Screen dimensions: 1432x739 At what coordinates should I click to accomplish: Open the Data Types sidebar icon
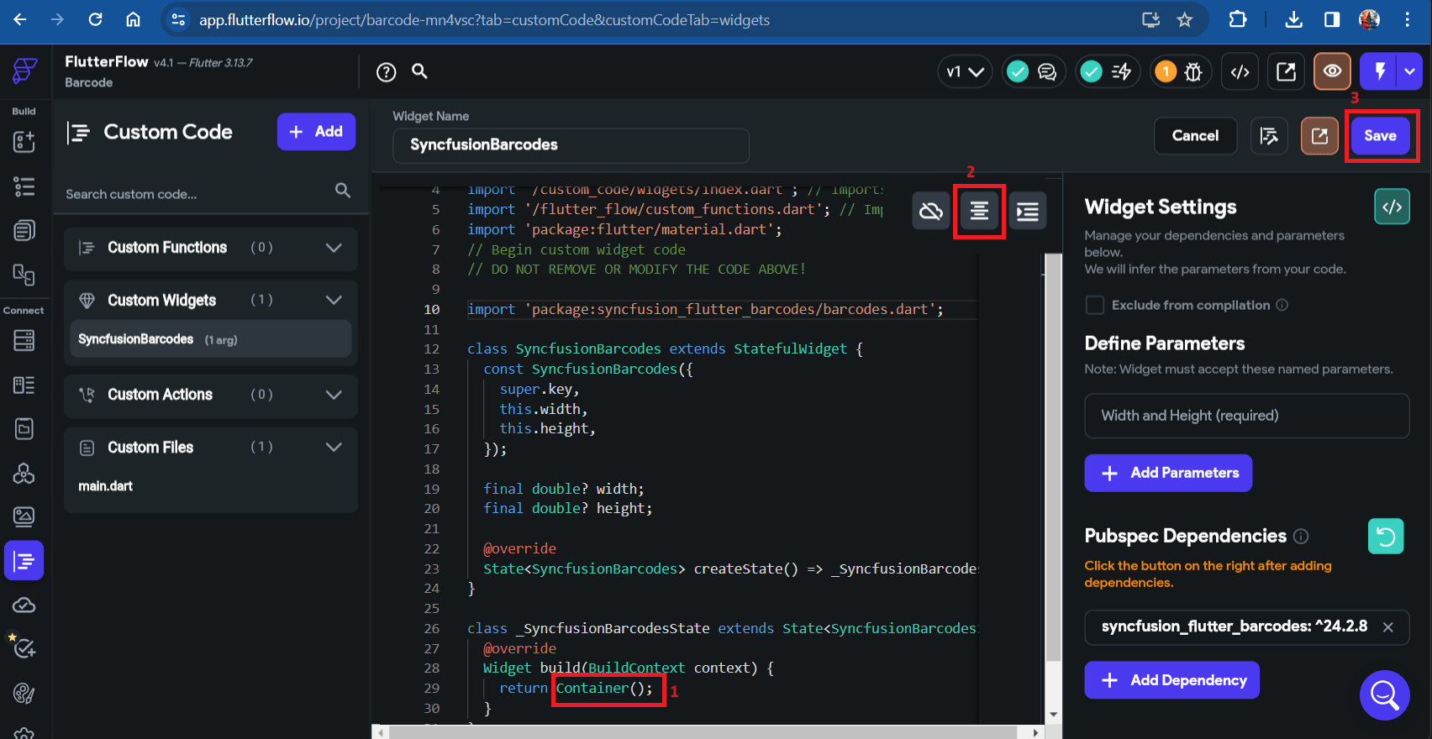coord(24,385)
